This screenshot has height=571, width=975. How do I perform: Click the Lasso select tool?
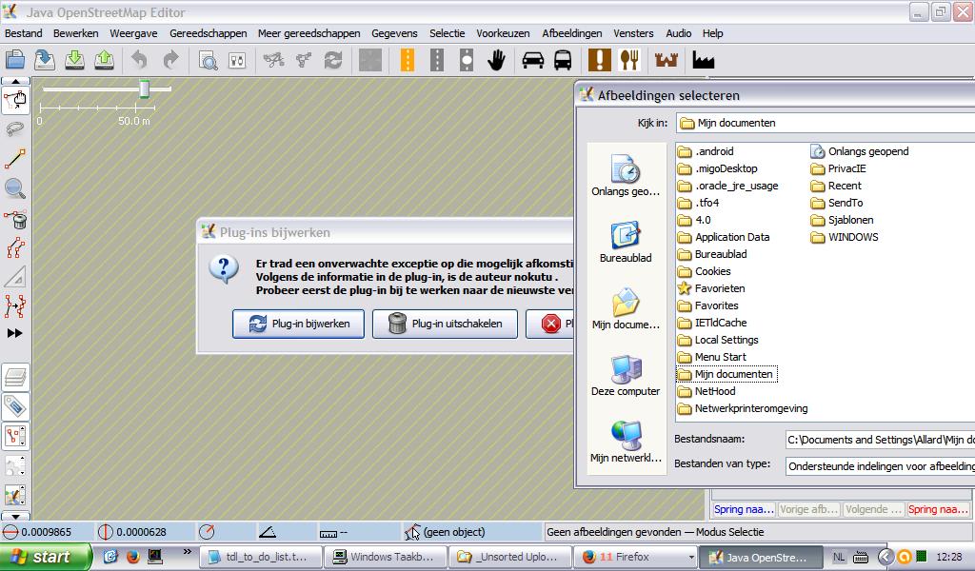click(15, 128)
